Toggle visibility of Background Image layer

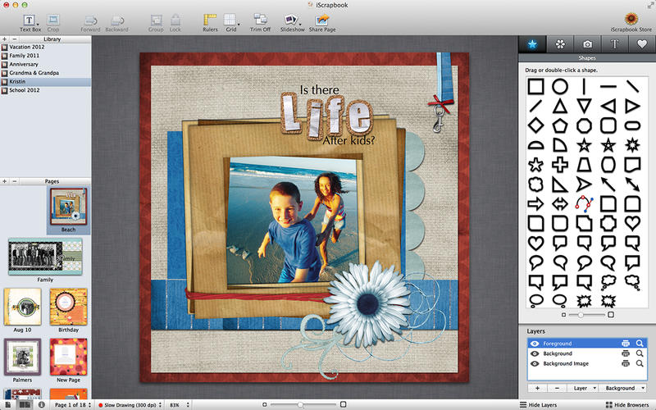(535, 363)
